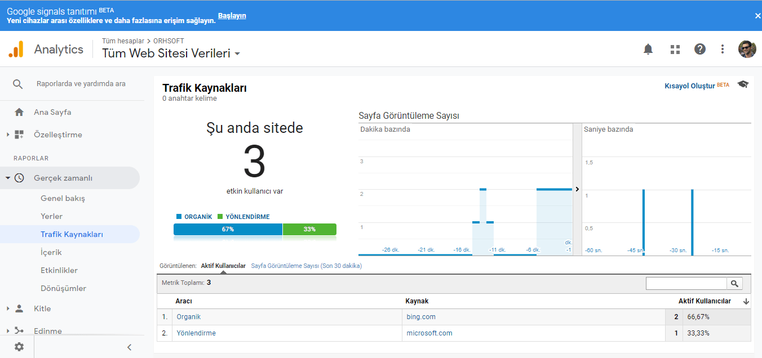Click the graduation cap education icon

743,84
